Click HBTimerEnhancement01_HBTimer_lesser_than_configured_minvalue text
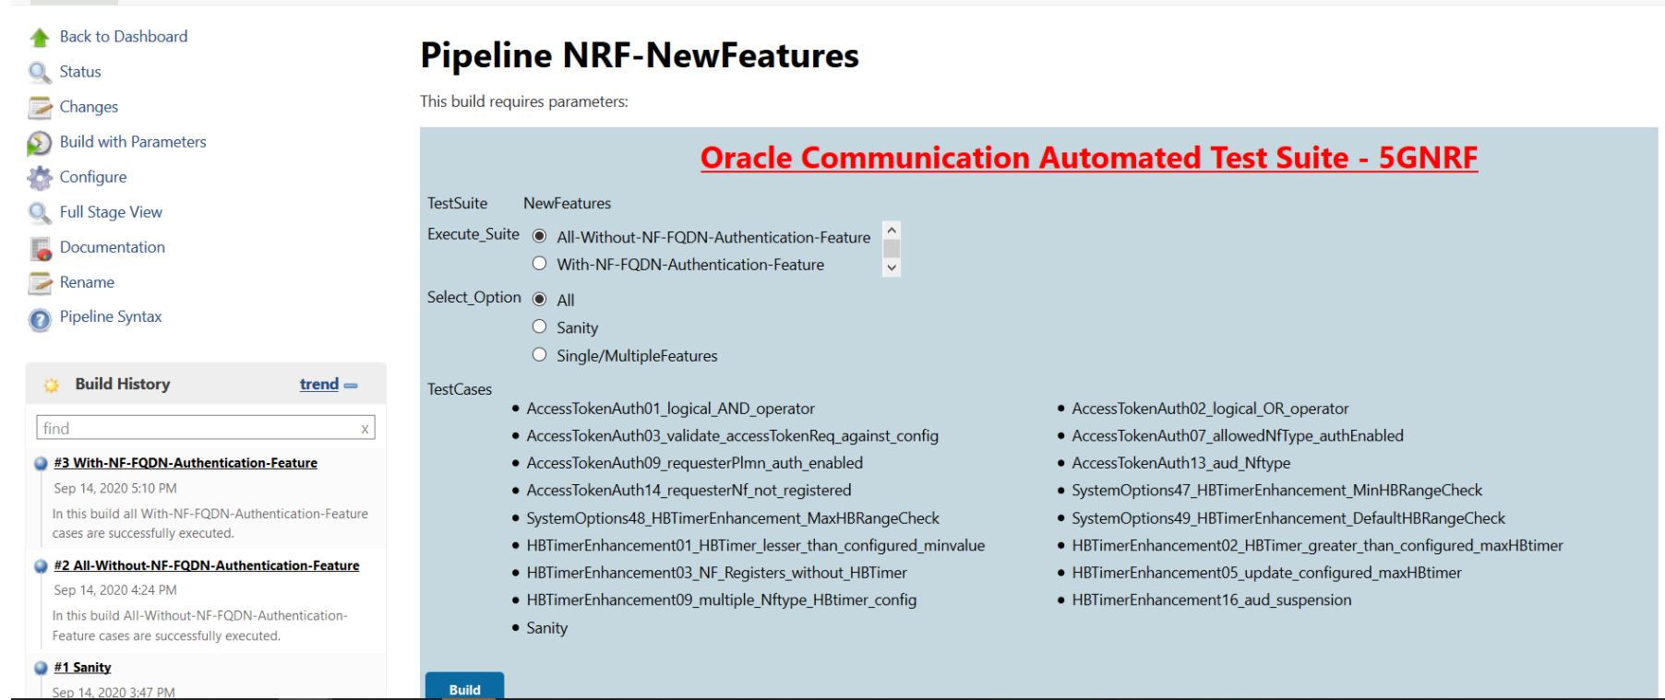1665x700 pixels. pyautogui.click(x=756, y=545)
